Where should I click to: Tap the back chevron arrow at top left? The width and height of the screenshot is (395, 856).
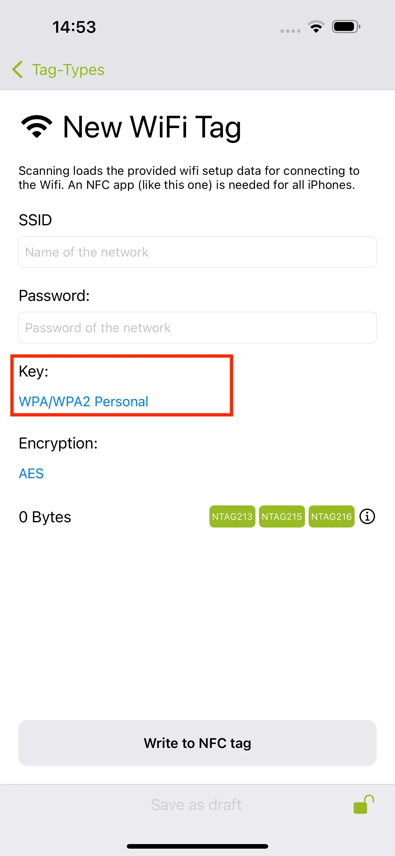pos(18,69)
